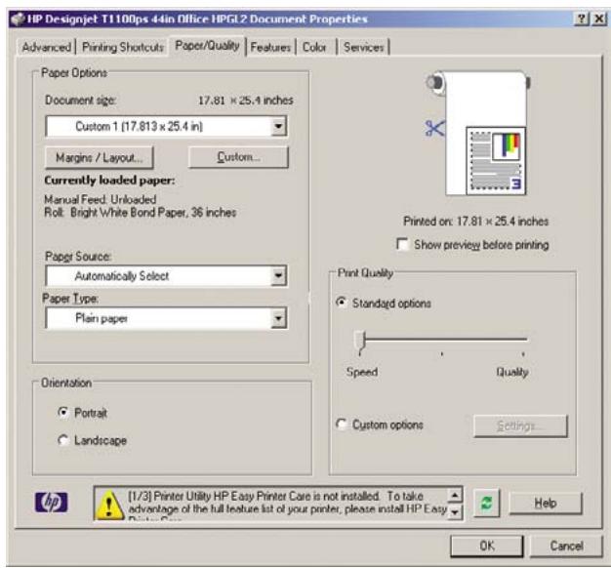Viewport: 611px width, 568px height.
Task: Click status message scroll up arrow
Action: coord(455,495)
